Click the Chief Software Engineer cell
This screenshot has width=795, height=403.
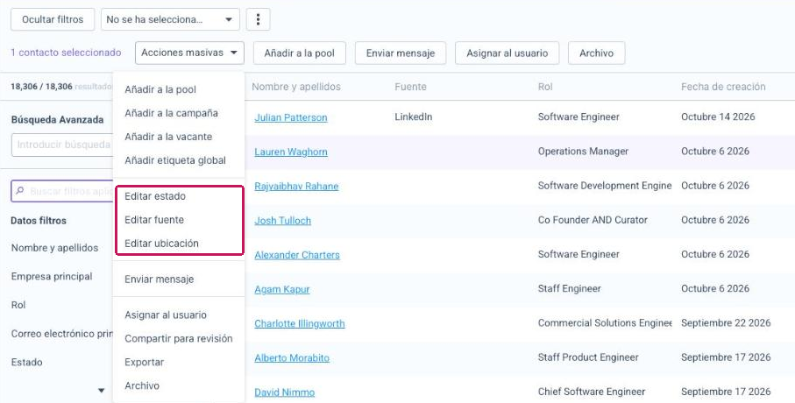click(x=592, y=392)
